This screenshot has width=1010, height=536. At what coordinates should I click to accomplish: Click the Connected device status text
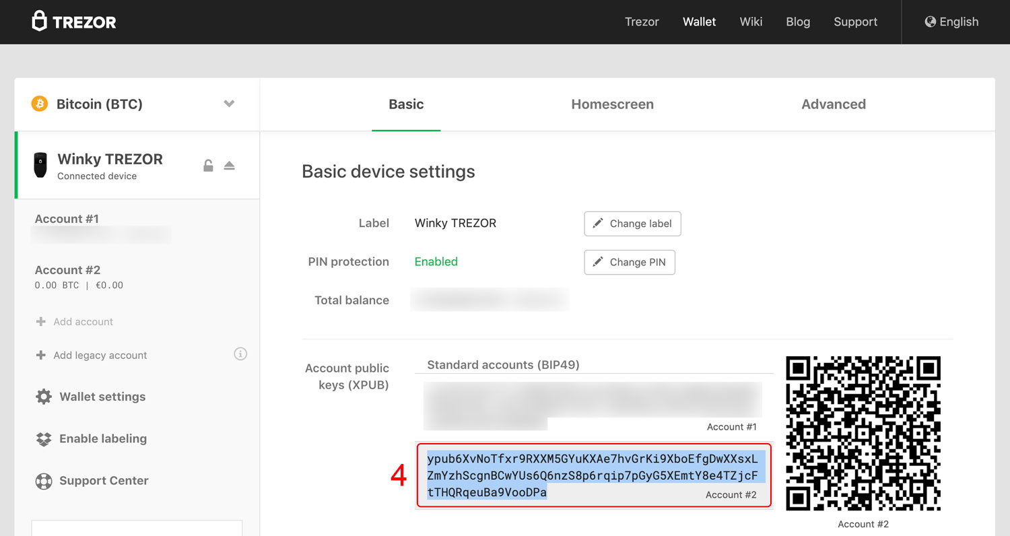tap(97, 176)
